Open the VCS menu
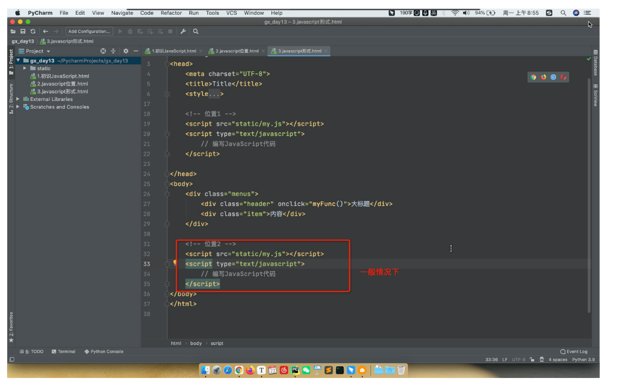Screen dimensions: 619x379 click(x=232, y=13)
